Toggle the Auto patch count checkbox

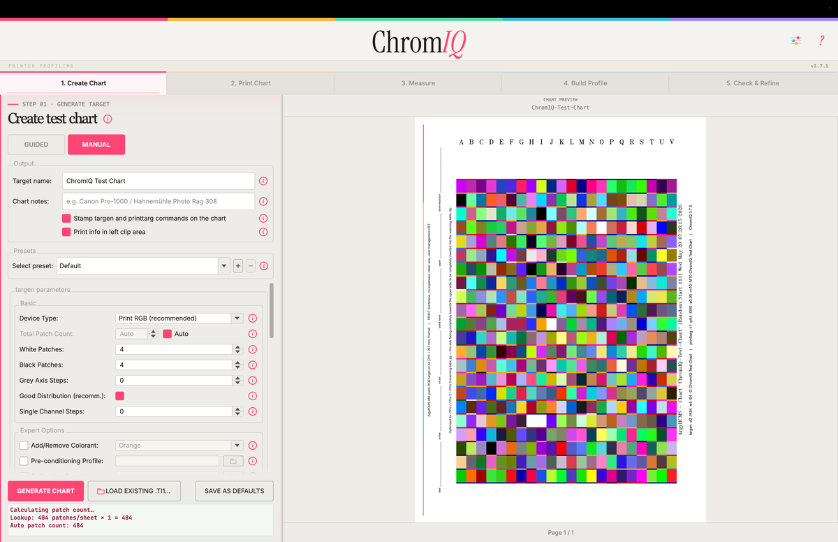pyautogui.click(x=167, y=334)
